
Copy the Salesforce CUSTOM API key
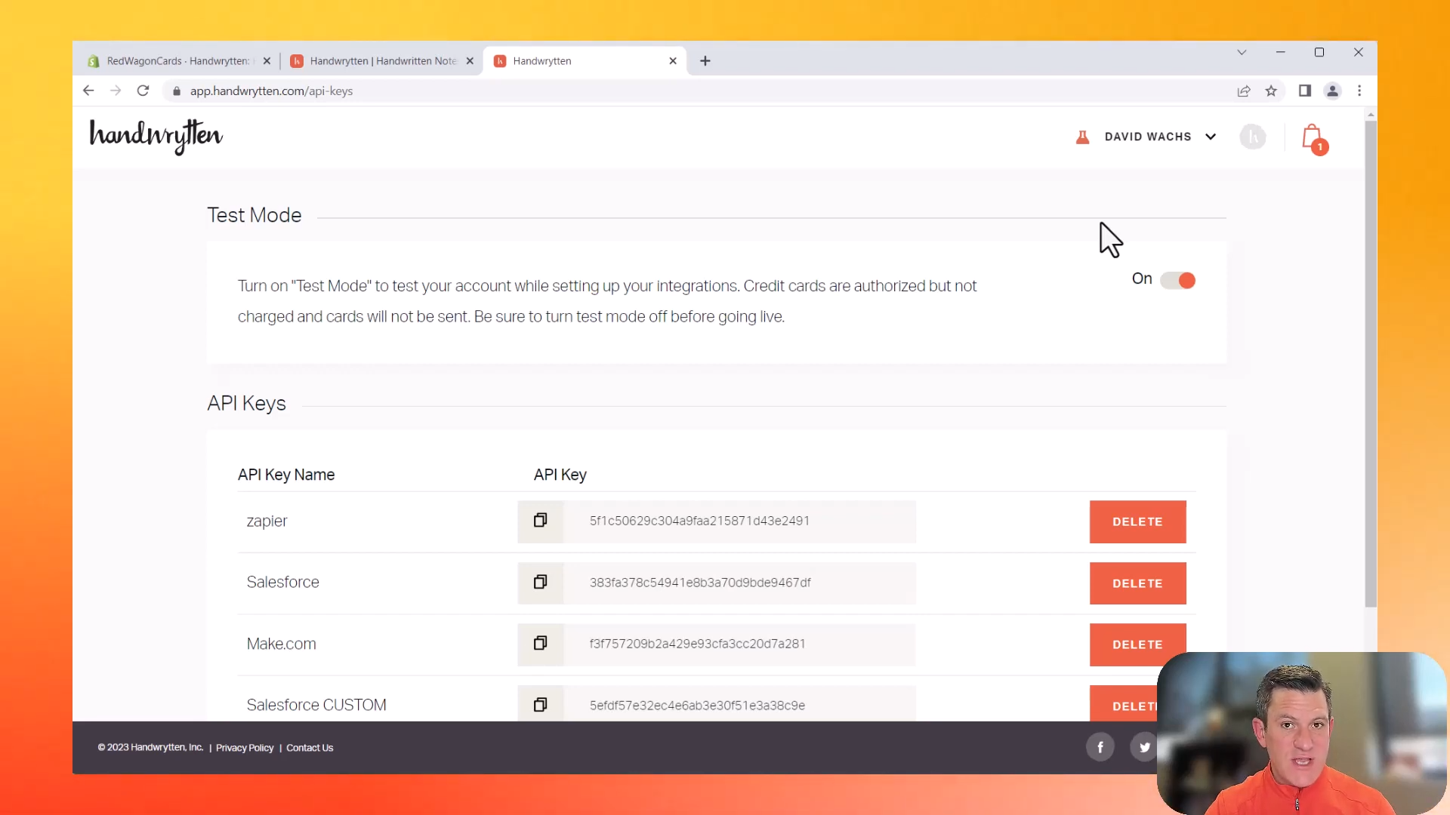540,704
